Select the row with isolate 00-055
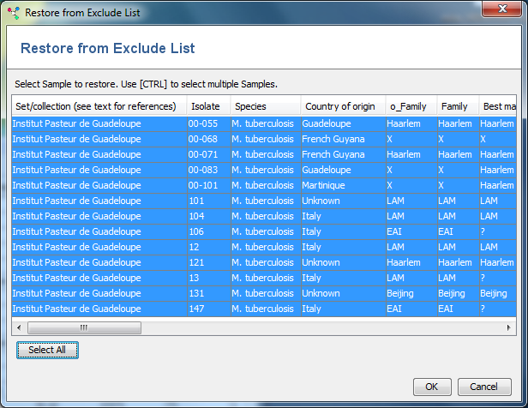The image size is (528, 408). coord(206,123)
